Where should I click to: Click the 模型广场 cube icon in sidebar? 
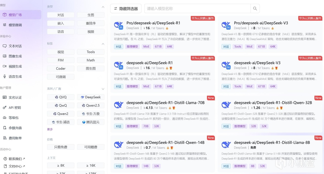click(5, 15)
